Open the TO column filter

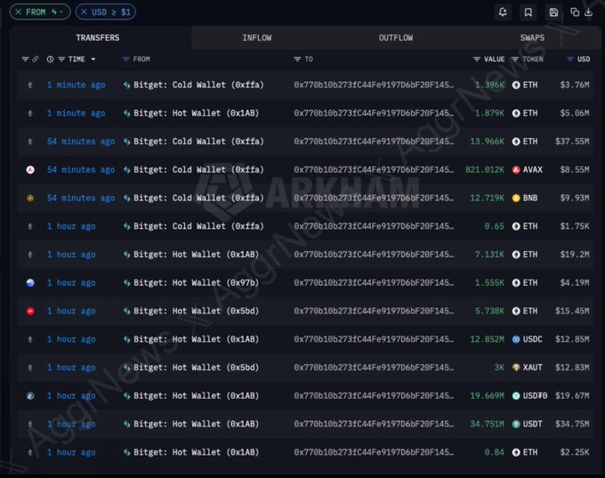297,59
